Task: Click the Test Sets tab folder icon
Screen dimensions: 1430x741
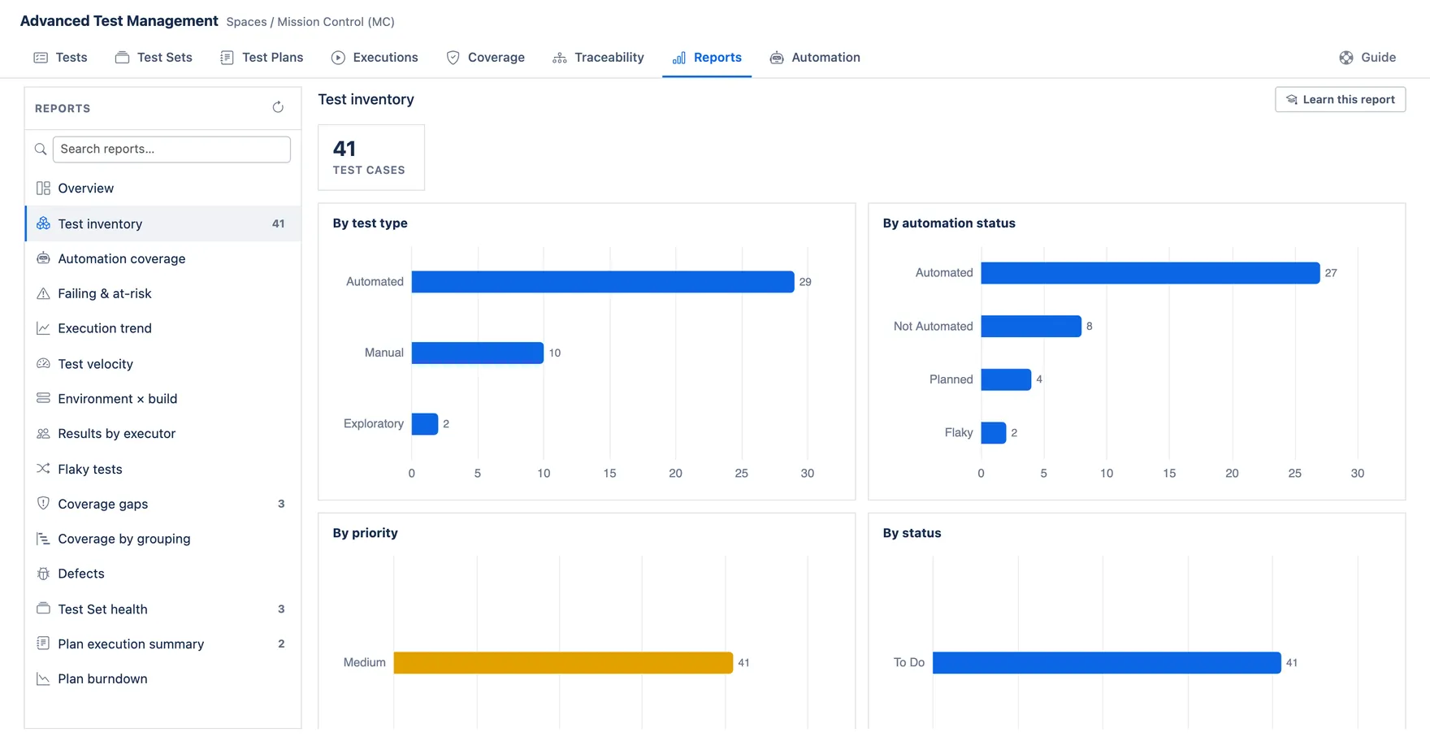Action: [x=122, y=58]
